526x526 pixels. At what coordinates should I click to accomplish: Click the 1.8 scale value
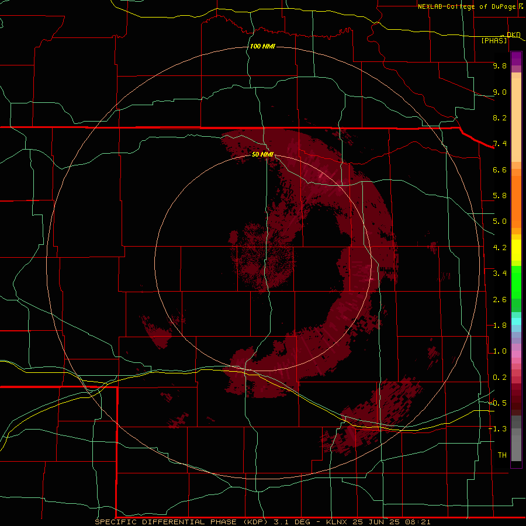tap(500, 326)
